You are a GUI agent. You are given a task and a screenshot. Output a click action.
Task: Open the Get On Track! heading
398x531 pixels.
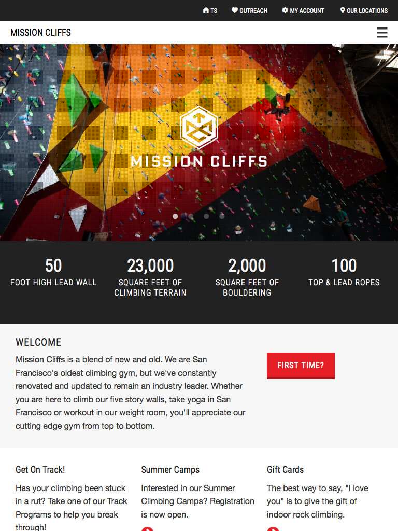pyautogui.click(x=40, y=470)
